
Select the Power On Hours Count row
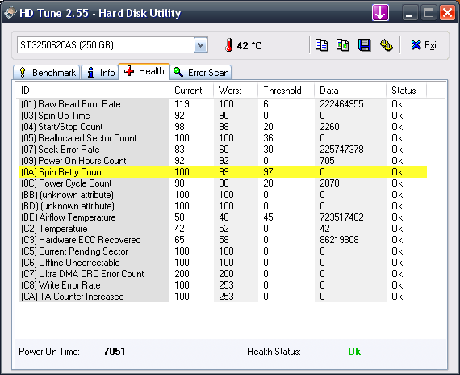223,161
